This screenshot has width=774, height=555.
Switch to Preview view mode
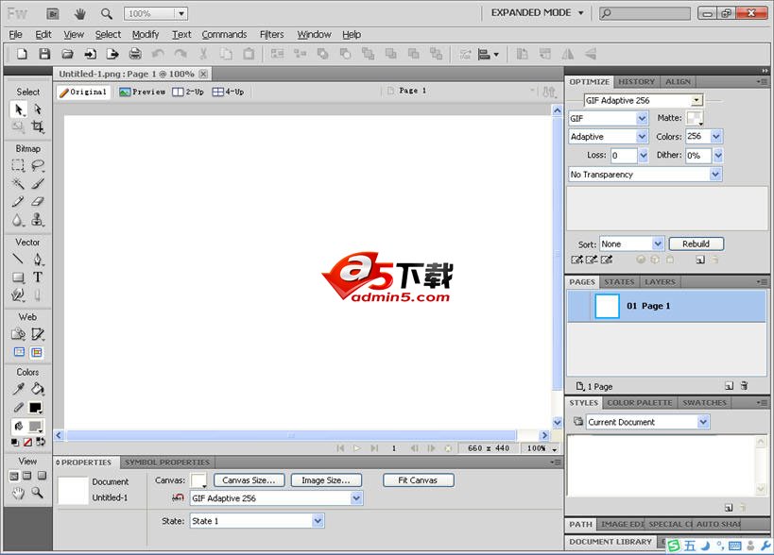click(x=143, y=92)
